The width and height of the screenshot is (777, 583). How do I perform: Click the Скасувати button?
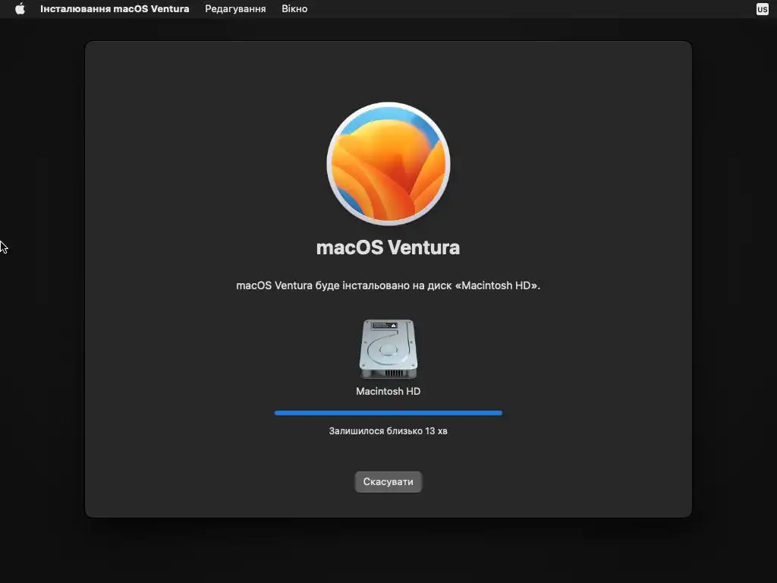click(388, 482)
